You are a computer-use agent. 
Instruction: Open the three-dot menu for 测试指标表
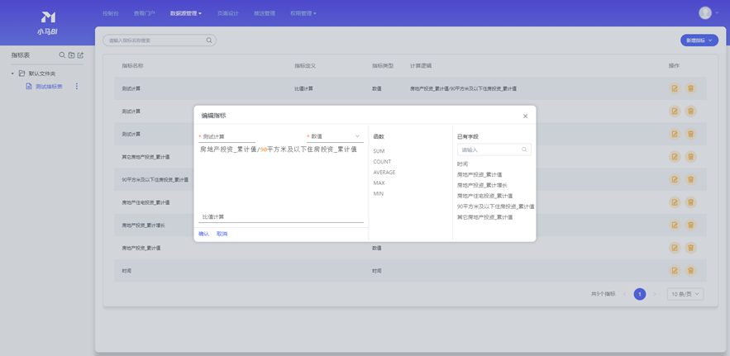coord(77,86)
